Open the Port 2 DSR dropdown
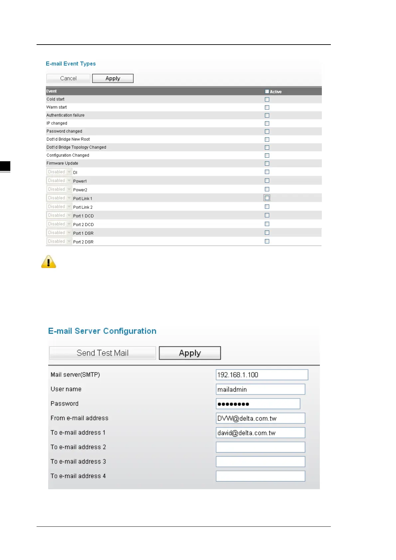 59,241
